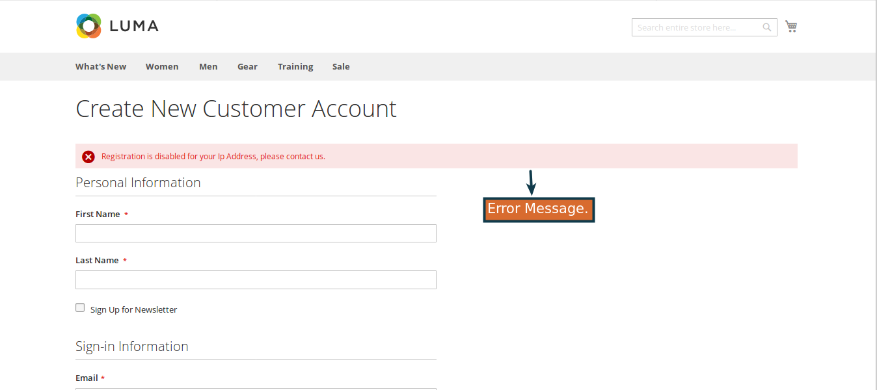
Task: Focus the search entire store field
Action: coord(696,27)
